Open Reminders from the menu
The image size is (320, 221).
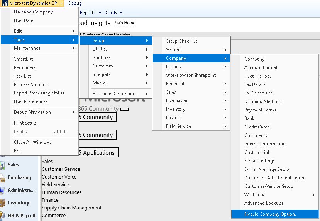40,67
